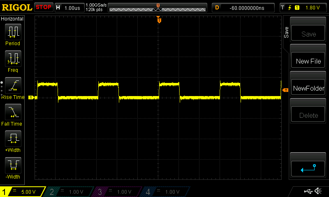Click the Delete button
This screenshot has width=329, height=197.
point(308,115)
